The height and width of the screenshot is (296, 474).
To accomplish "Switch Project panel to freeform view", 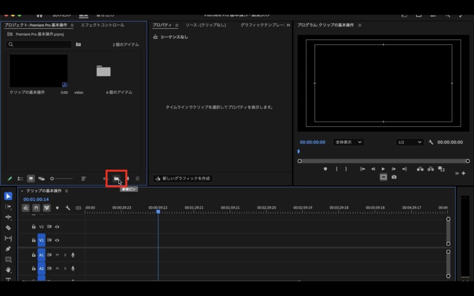I will [41, 179].
